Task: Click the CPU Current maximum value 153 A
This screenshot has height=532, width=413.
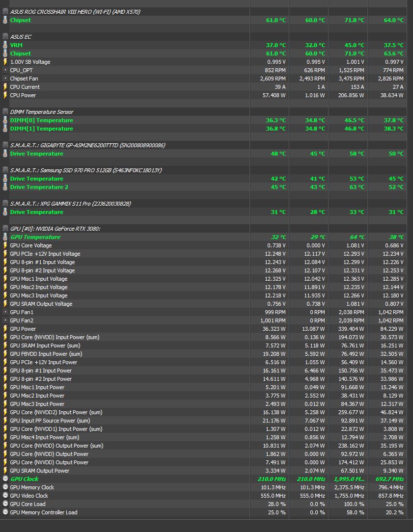Action: tap(358, 87)
